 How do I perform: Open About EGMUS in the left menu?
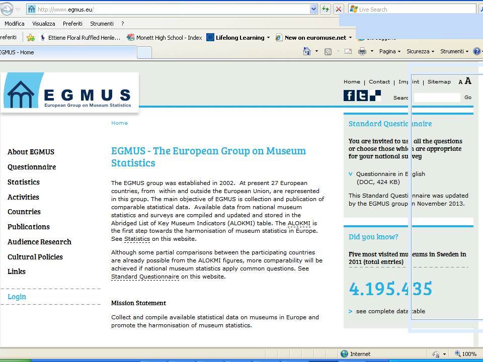click(31, 152)
